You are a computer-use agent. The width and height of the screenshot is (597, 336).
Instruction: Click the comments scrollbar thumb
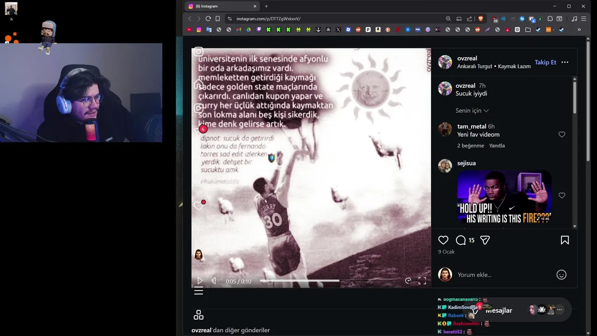tap(575, 98)
